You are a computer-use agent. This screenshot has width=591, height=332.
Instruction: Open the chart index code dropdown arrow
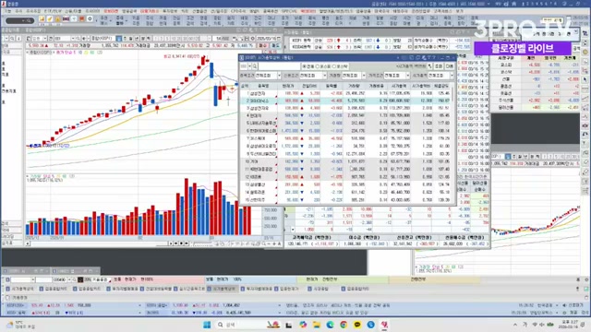coord(72,39)
